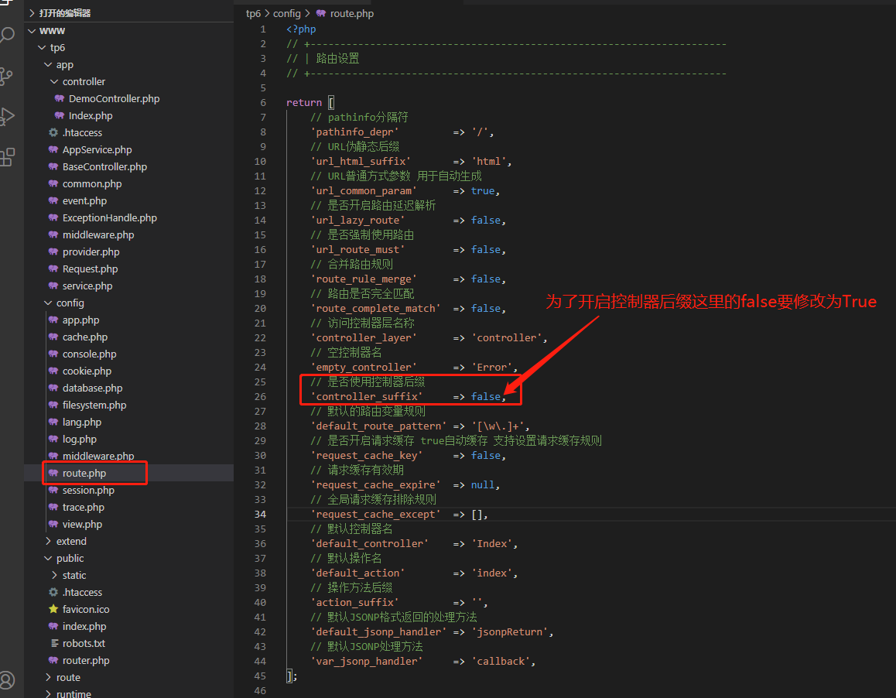Open view.php file
The image size is (896, 698).
[x=82, y=524]
